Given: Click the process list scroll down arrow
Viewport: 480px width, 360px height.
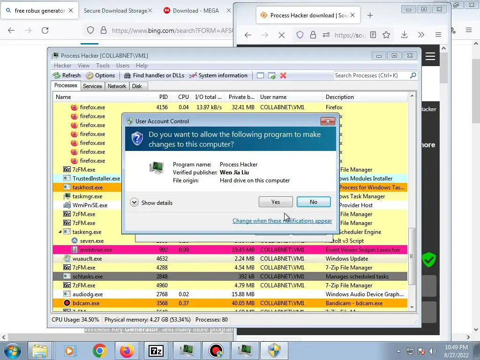Looking at the screenshot, I should [x=412, y=307].
